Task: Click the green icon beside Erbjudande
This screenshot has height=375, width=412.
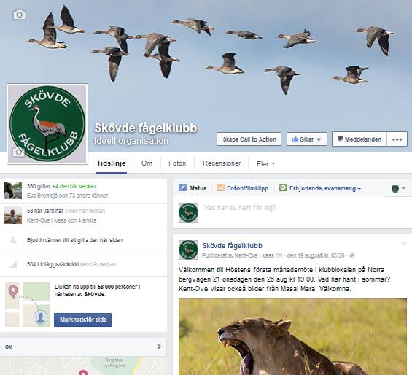Action: (283, 187)
